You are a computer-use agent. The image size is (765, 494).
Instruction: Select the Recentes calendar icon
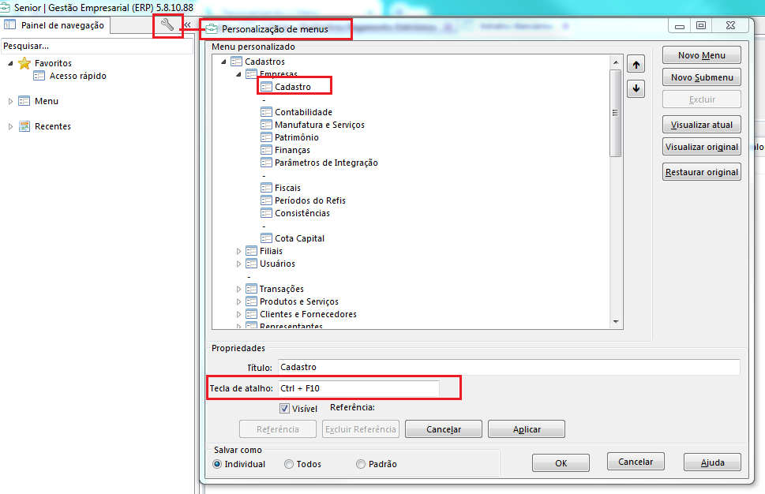click(x=24, y=126)
